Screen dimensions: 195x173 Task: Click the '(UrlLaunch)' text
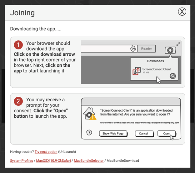[67, 152]
